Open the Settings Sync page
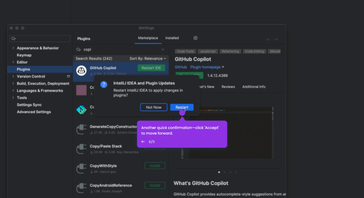The width and height of the screenshot is (364, 198). 29,105
